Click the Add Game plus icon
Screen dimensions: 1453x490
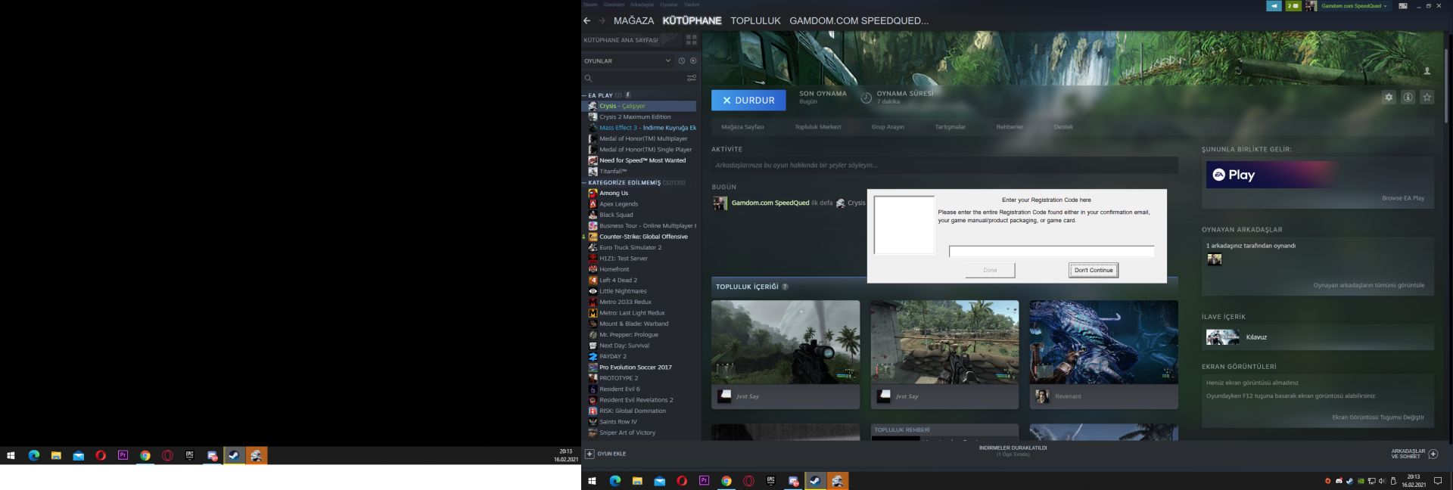[590, 454]
